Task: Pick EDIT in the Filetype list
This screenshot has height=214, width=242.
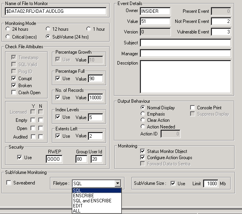Action: [x=78, y=205]
